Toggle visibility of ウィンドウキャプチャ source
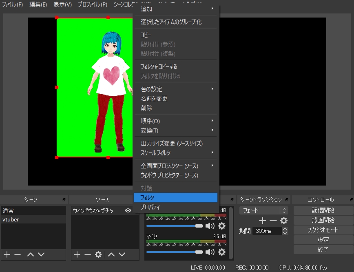Viewport: 354px width, 272px height. click(x=128, y=210)
